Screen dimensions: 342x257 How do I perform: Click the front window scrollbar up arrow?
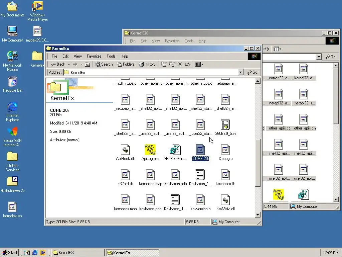[x=258, y=81]
